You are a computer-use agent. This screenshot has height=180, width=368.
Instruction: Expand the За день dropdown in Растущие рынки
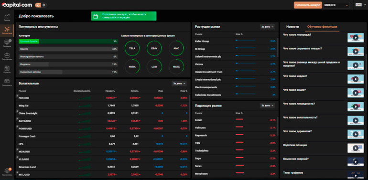coord(267,27)
